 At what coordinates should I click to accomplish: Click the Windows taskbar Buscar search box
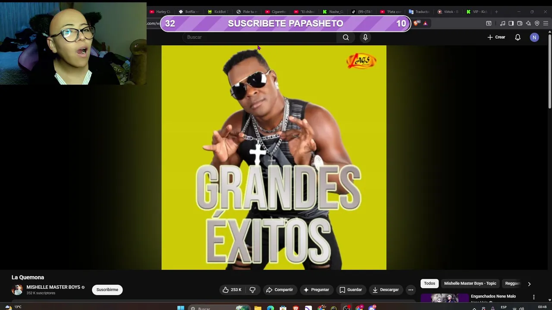click(x=219, y=308)
